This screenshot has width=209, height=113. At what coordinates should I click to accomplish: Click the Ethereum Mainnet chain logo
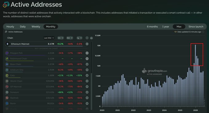point(7,44)
